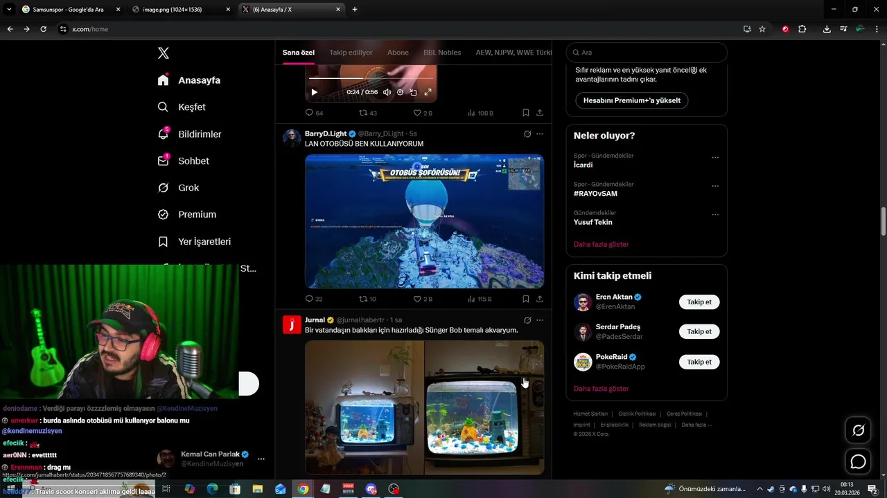Screen dimensions: 887x498
Task: Follow Eren Aktan
Action: (699, 302)
